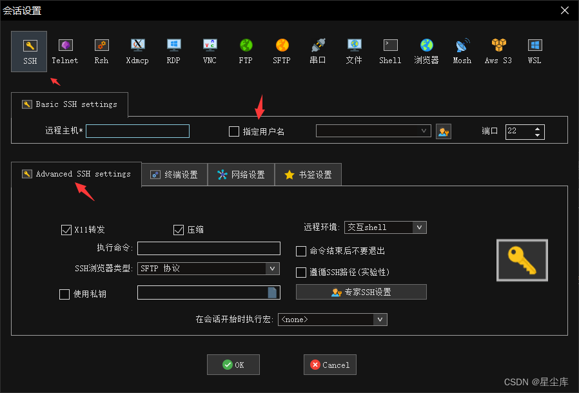Open the 网络设置 tab
Viewport: 579px width, 393px height.
click(x=241, y=174)
